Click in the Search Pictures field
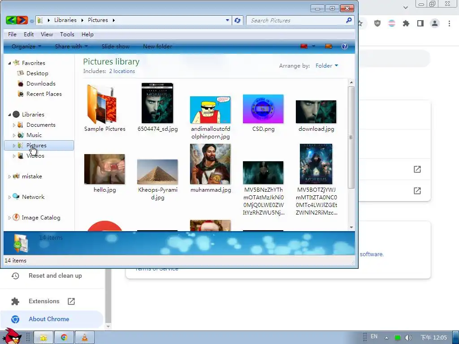The width and height of the screenshot is (459, 344). point(296,21)
